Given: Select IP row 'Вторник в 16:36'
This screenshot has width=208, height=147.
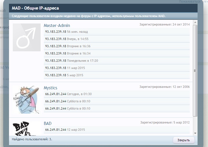Looking at the screenshot, I should [117, 46].
